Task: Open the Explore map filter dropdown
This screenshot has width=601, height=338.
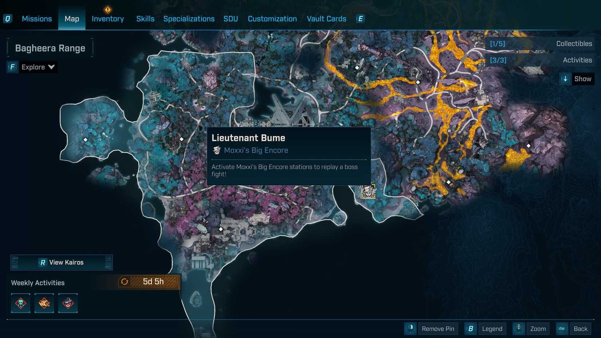Action: click(x=32, y=67)
